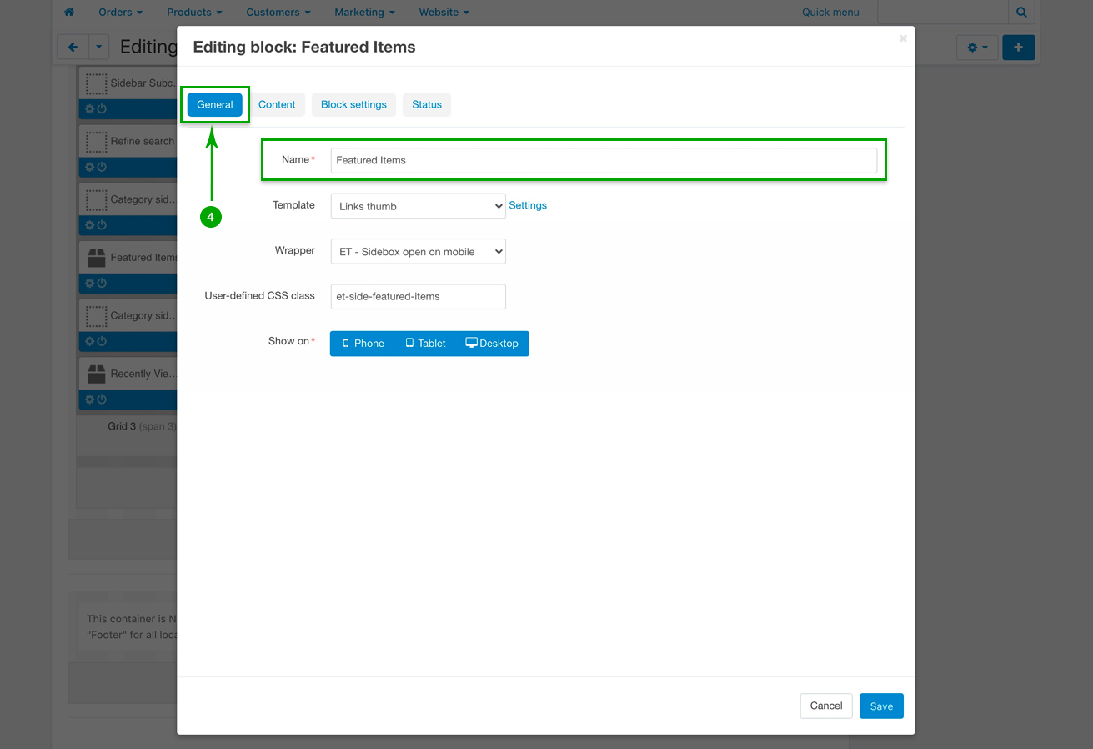1093x749 pixels.
Task: Toggle Phone in Show on
Action: pos(363,344)
